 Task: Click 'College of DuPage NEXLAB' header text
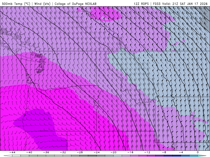click(x=75, y=4)
